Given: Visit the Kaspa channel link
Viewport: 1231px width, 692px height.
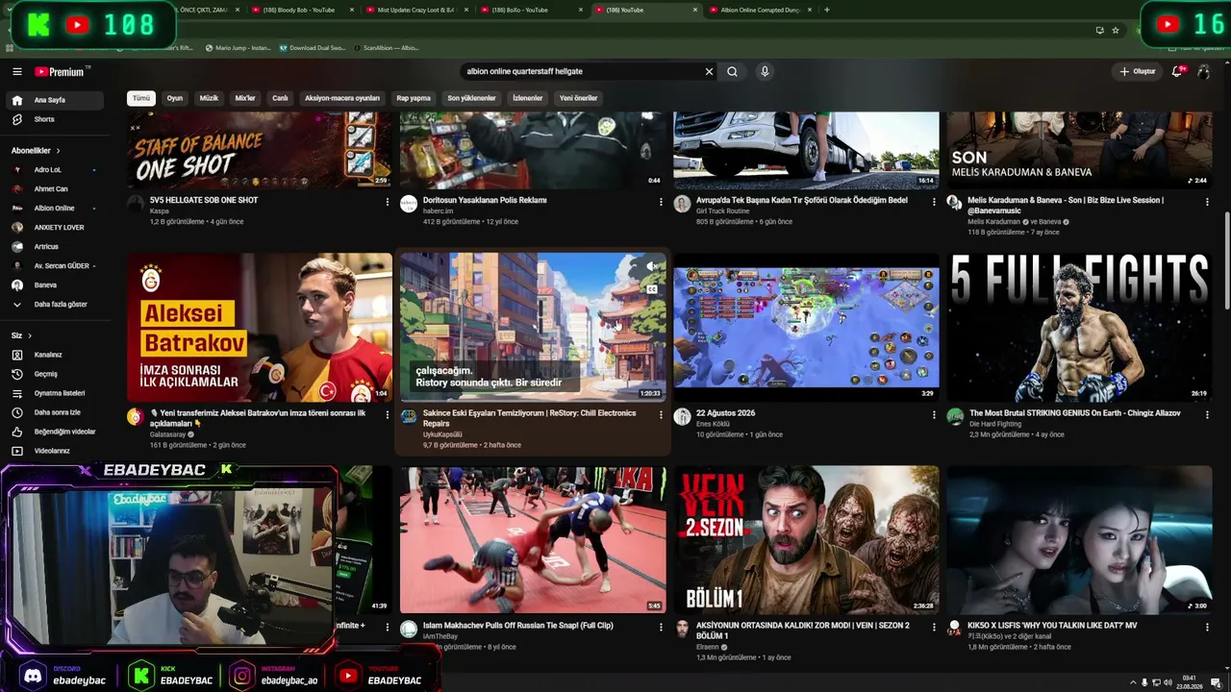Looking at the screenshot, I should click(160, 211).
